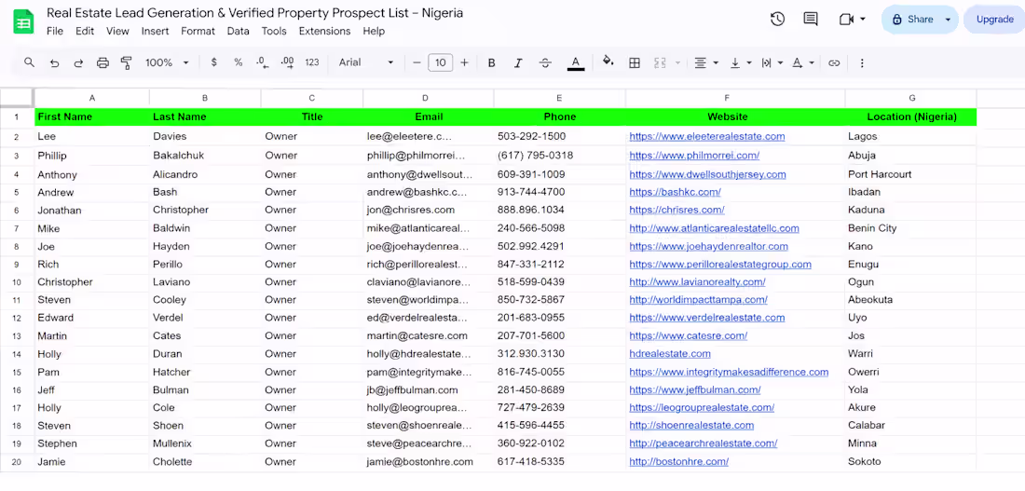Open the more toolbar options menu
Screen dimensions: 1025x491
pyautogui.click(x=862, y=62)
